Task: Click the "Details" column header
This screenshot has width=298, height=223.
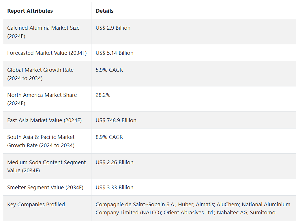Action: [104, 11]
